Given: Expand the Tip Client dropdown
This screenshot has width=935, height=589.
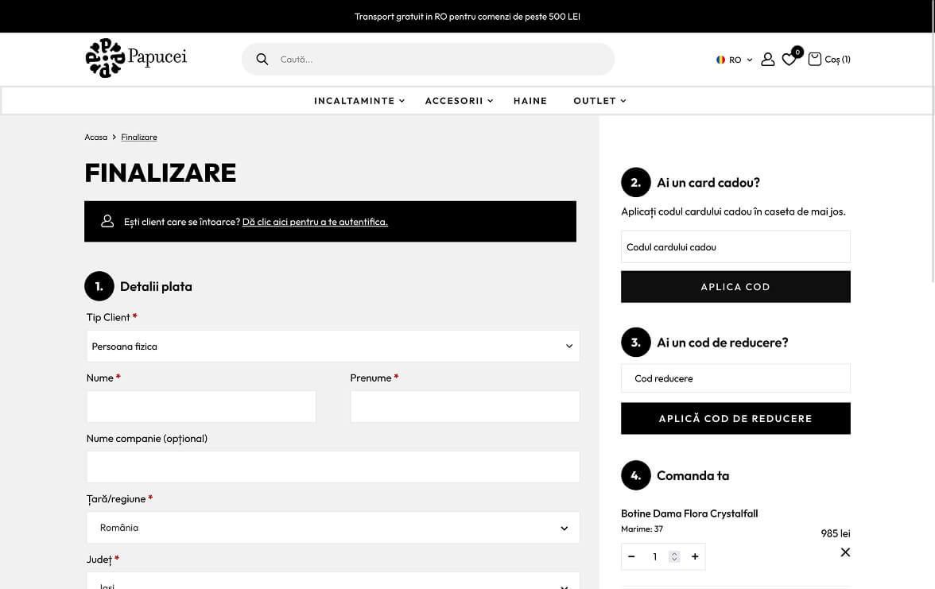Looking at the screenshot, I should (x=332, y=347).
